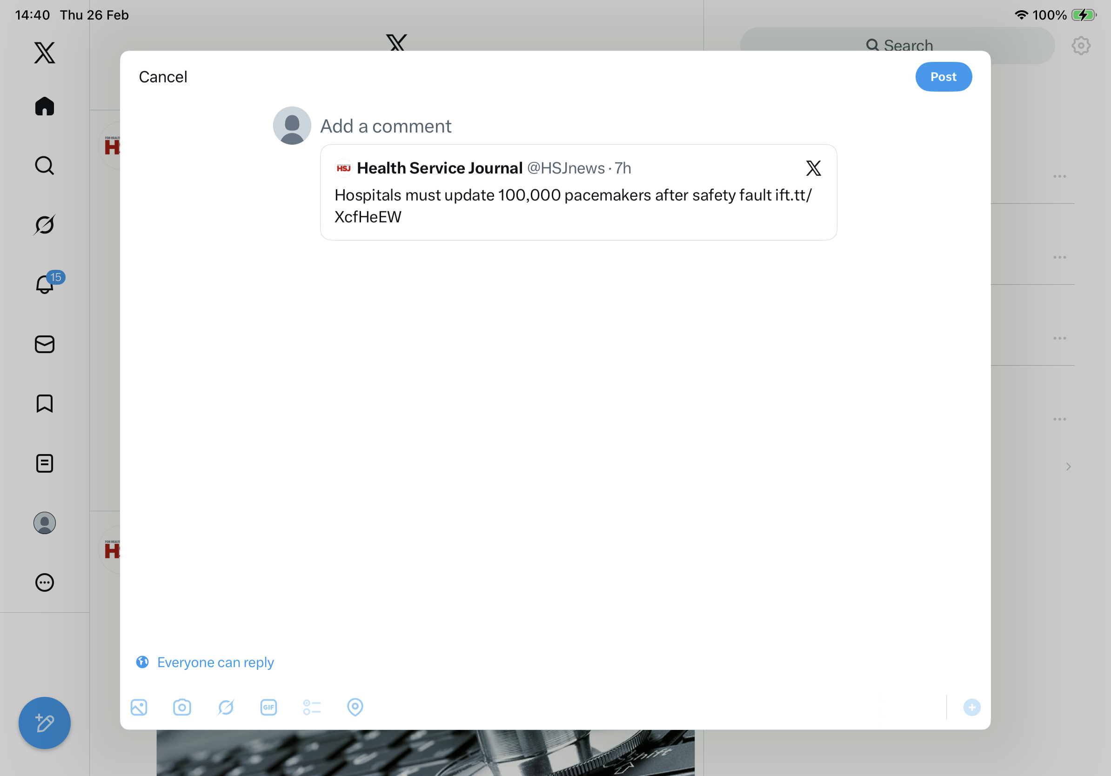Viewport: 1111px width, 776px height.
Task: Open Notifications with the 15 badge
Action: point(45,284)
